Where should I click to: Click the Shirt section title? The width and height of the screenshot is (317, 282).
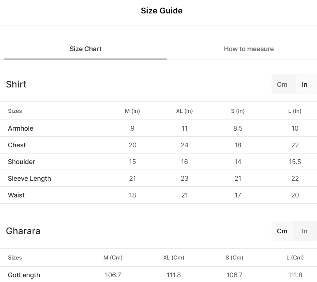tap(16, 85)
